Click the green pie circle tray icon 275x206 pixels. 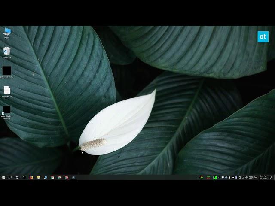215,177
